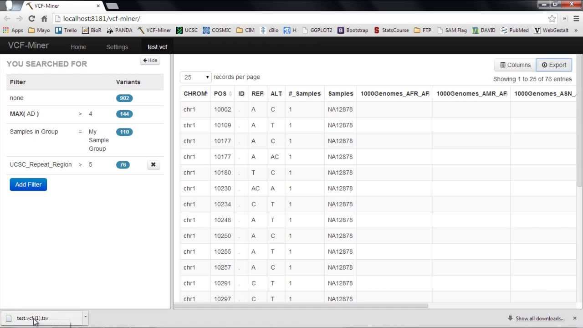Click the 902 variants badge
Viewport: 583px width, 328px height.
(x=124, y=98)
